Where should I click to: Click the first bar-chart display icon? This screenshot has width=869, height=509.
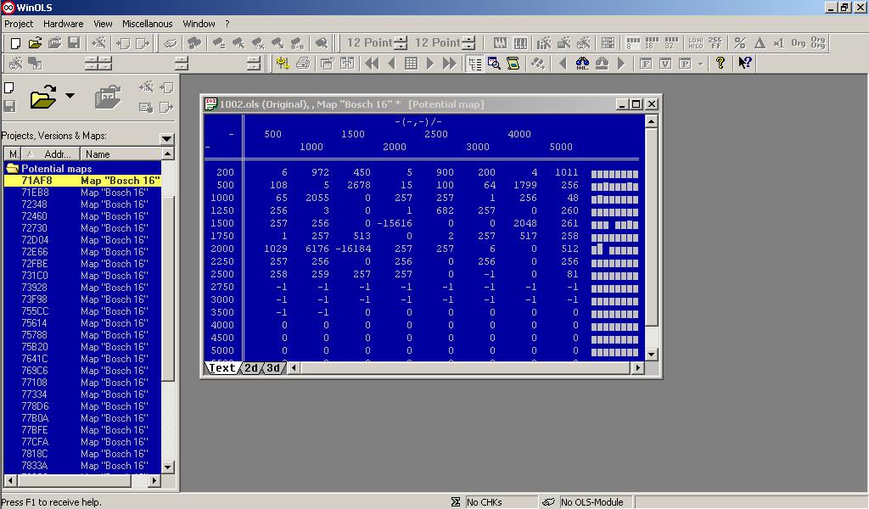[x=500, y=42]
